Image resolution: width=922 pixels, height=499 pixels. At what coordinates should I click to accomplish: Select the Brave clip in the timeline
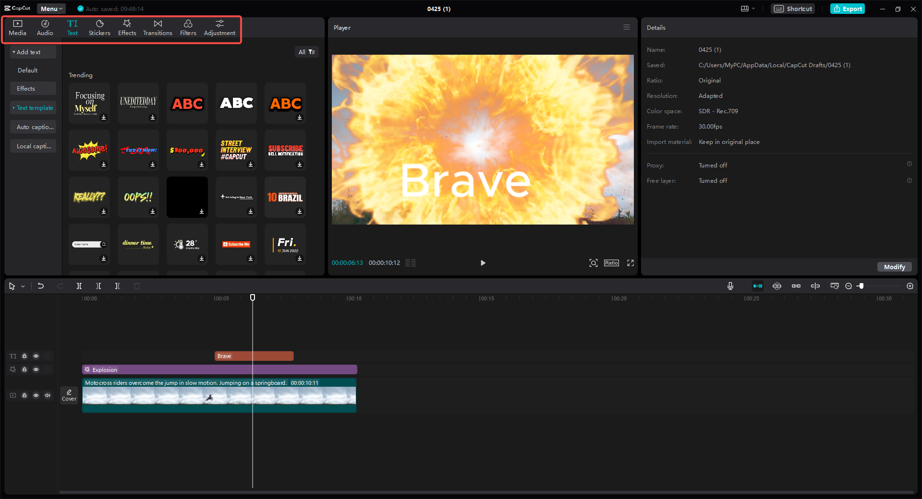(254, 356)
